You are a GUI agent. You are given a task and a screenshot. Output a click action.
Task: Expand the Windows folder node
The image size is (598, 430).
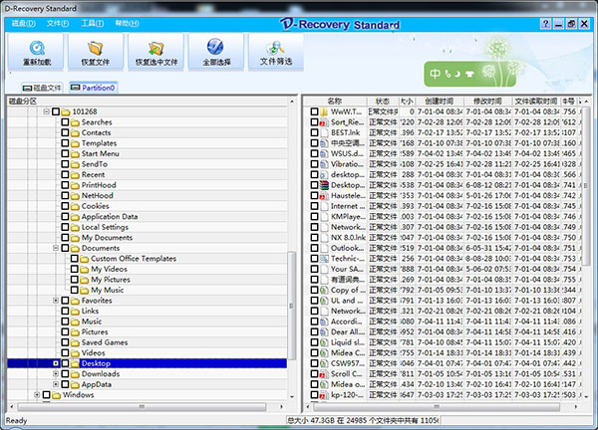(38, 395)
